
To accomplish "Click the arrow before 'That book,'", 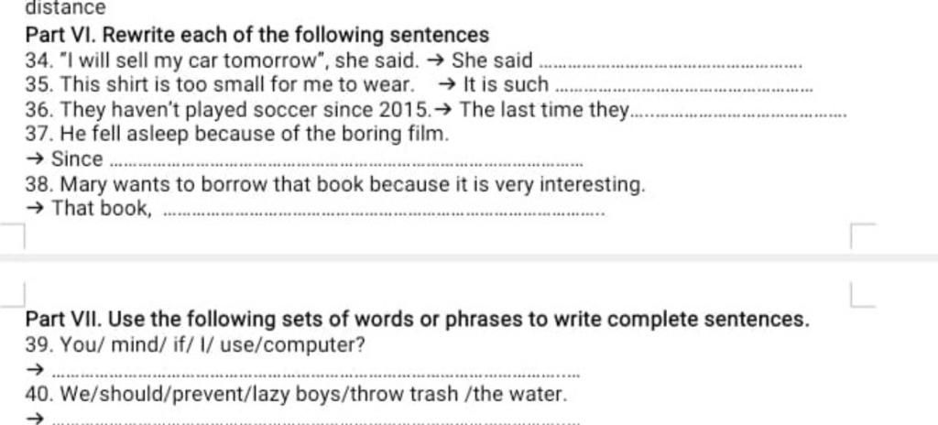I will [x=36, y=208].
